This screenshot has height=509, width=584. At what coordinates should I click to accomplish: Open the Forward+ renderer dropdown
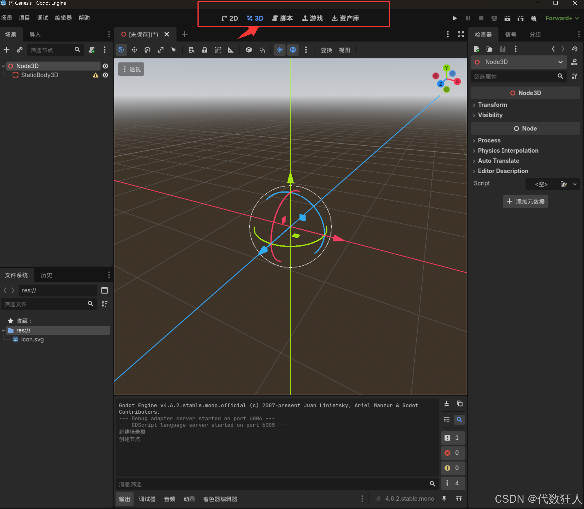tap(562, 18)
